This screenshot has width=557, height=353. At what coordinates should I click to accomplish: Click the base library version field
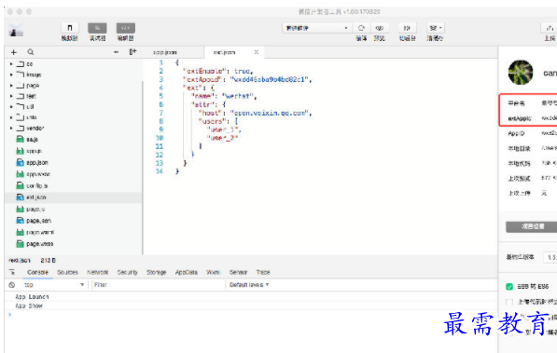[x=550, y=257]
